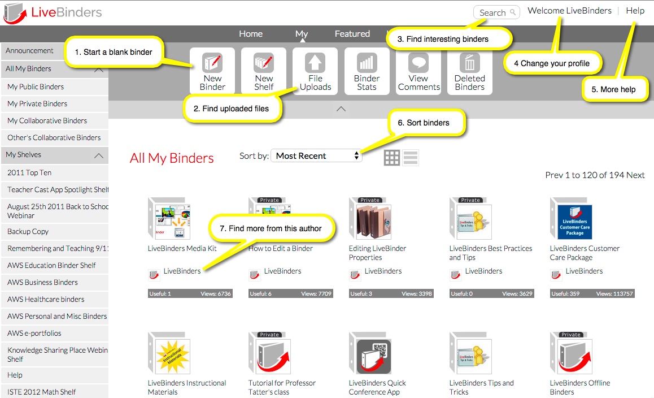Open Remembering and Teaching 9/11 shelf
The height and width of the screenshot is (398, 654).
coord(55,249)
